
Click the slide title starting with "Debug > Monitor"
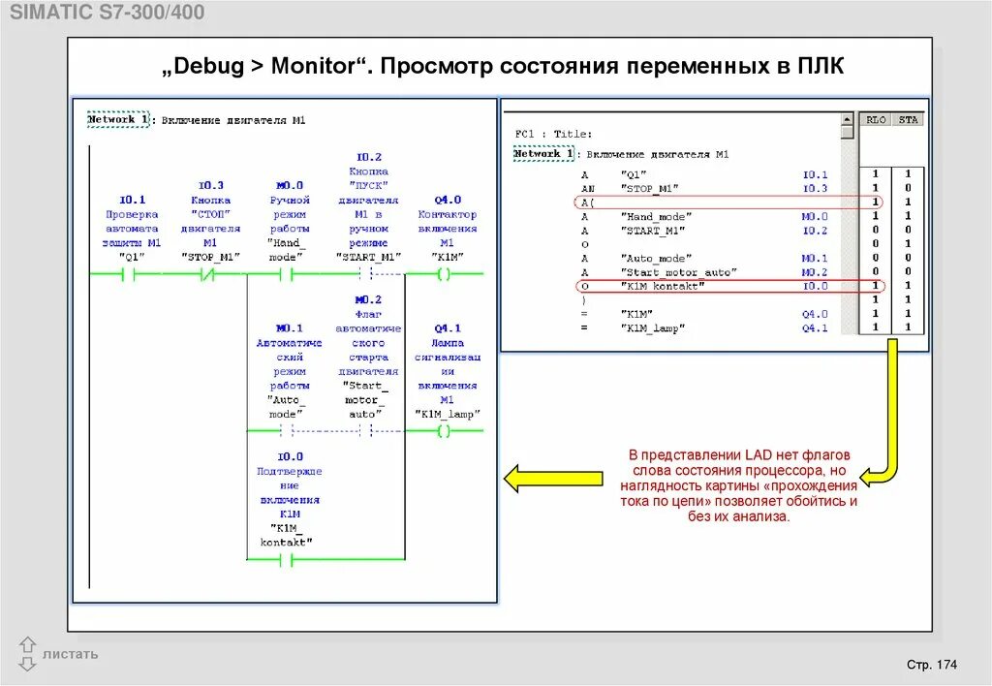pyautogui.click(x=503, y=66)
